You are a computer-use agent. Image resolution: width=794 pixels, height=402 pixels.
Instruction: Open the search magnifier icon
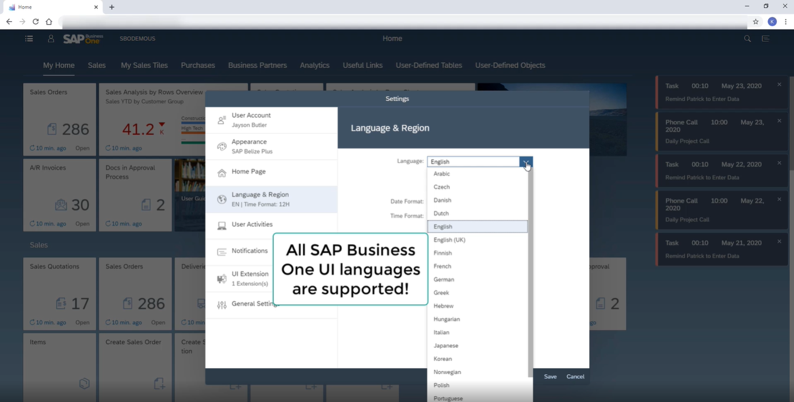(747, 38)
